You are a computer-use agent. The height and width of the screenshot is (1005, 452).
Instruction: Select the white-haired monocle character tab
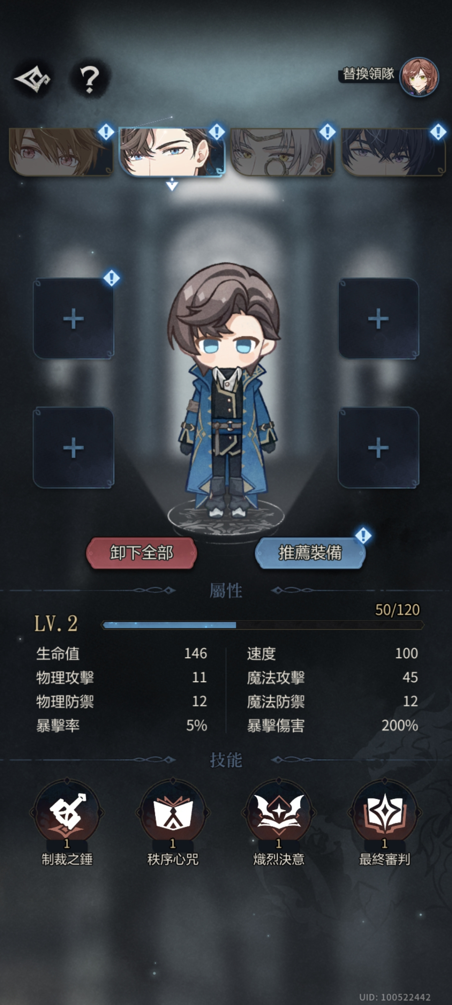click(x=283, y=152)
